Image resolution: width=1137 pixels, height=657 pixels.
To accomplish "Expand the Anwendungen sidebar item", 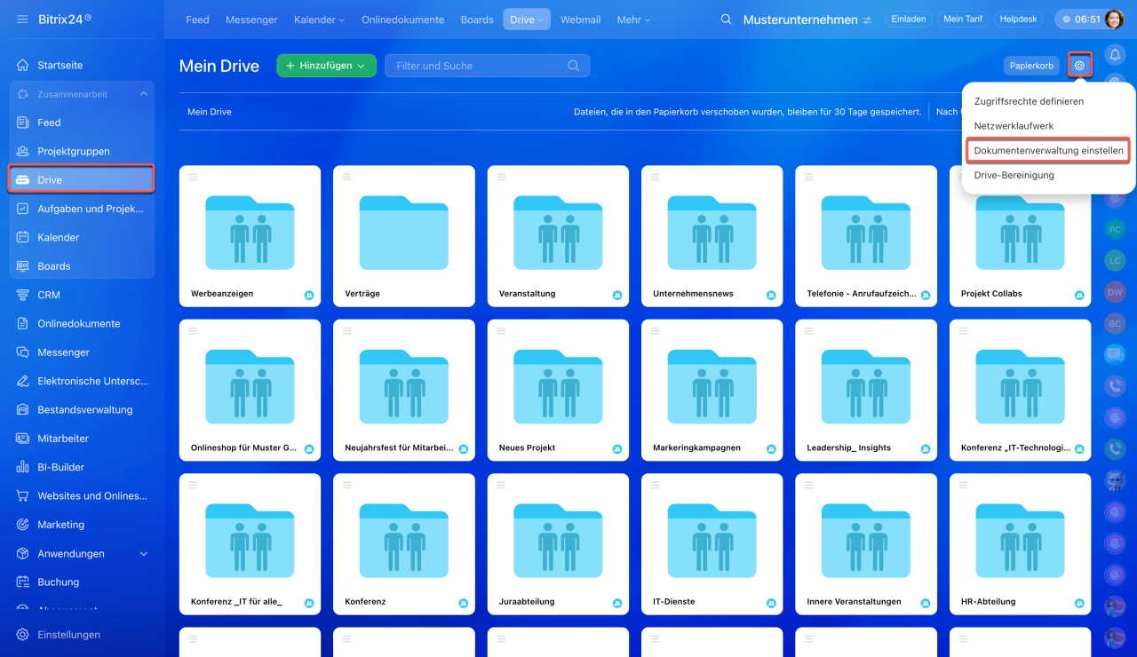I will pos(144,554).
